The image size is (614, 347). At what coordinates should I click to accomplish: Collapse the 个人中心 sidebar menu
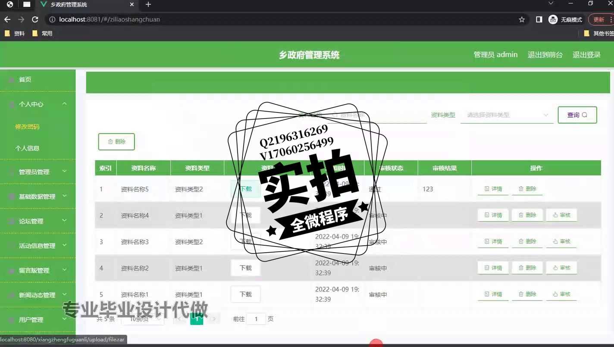click(38, 104)
